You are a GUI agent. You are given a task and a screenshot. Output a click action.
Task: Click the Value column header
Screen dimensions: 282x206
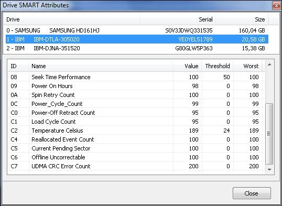[187, 66]
